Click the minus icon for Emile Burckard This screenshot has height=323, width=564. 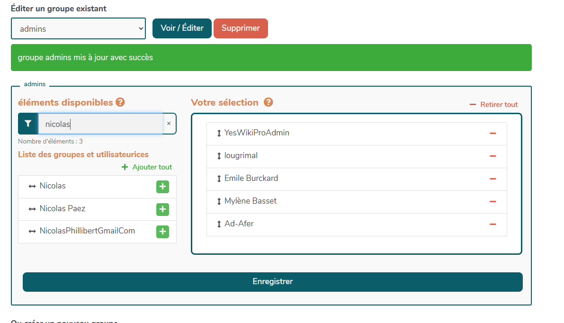(492, 179)
